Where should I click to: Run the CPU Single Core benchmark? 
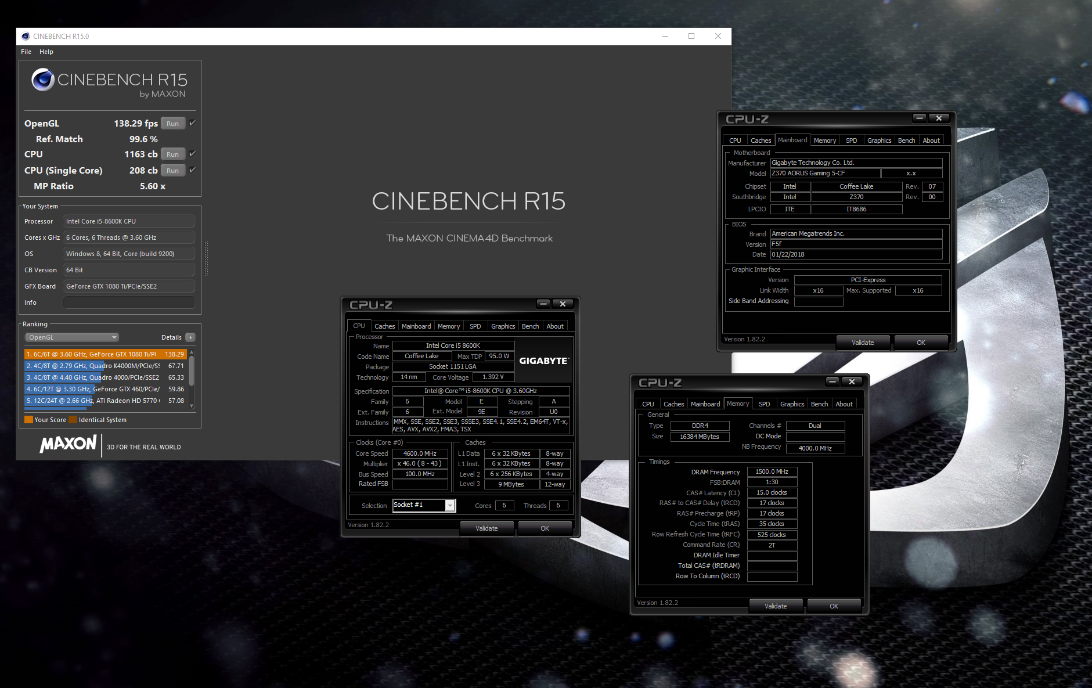(x=173, y=171)
